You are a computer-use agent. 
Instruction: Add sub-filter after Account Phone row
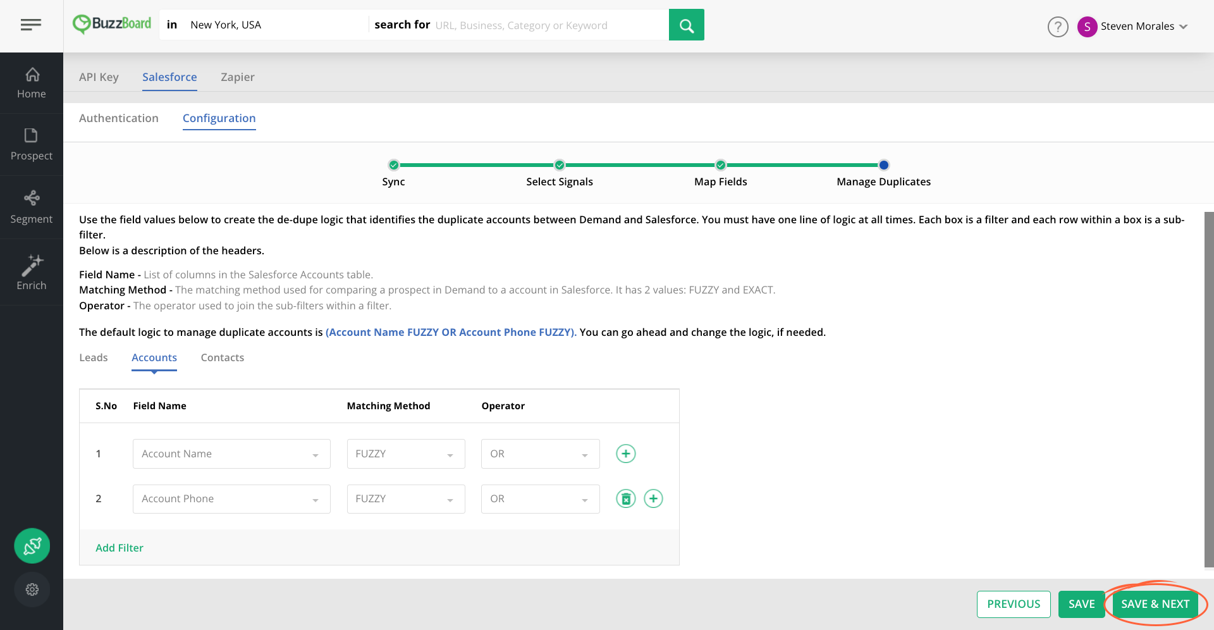[653, 498]
